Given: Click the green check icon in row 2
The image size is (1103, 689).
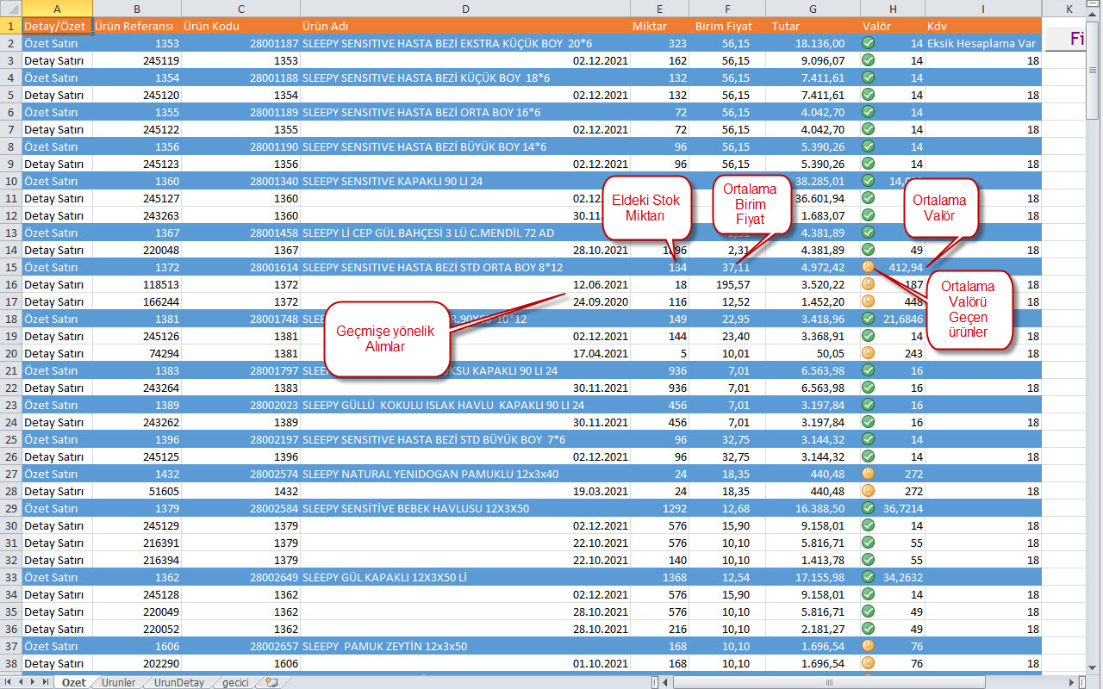Looking at the screenshot, I should click(x=868, y=43).
